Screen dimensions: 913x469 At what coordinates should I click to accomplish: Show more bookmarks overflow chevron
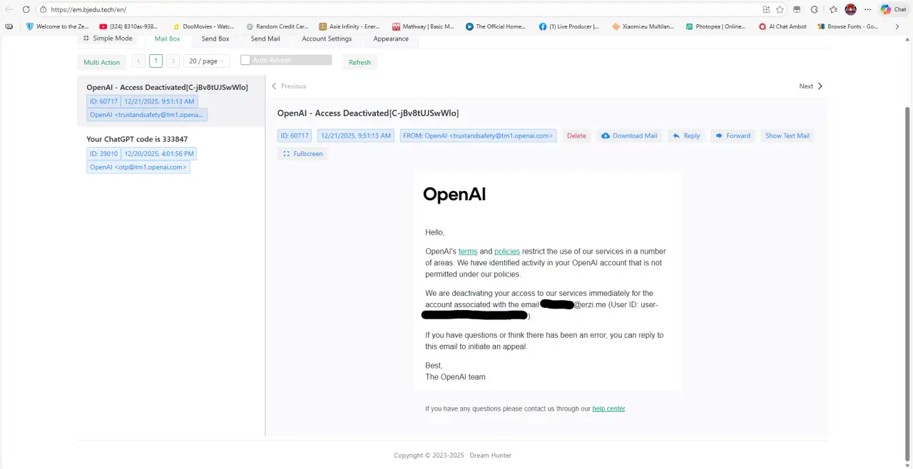coord(897,26)
